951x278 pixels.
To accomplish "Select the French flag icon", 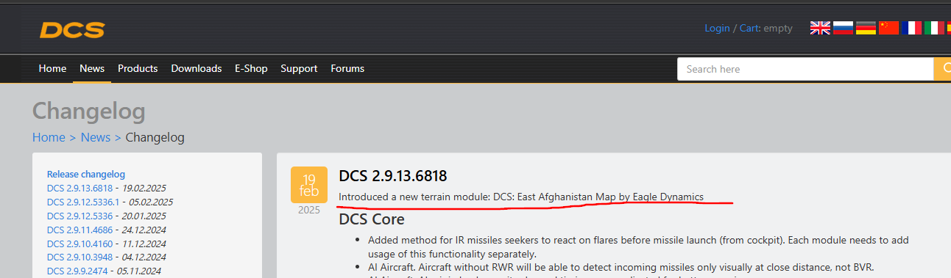I will pos(912,28).
